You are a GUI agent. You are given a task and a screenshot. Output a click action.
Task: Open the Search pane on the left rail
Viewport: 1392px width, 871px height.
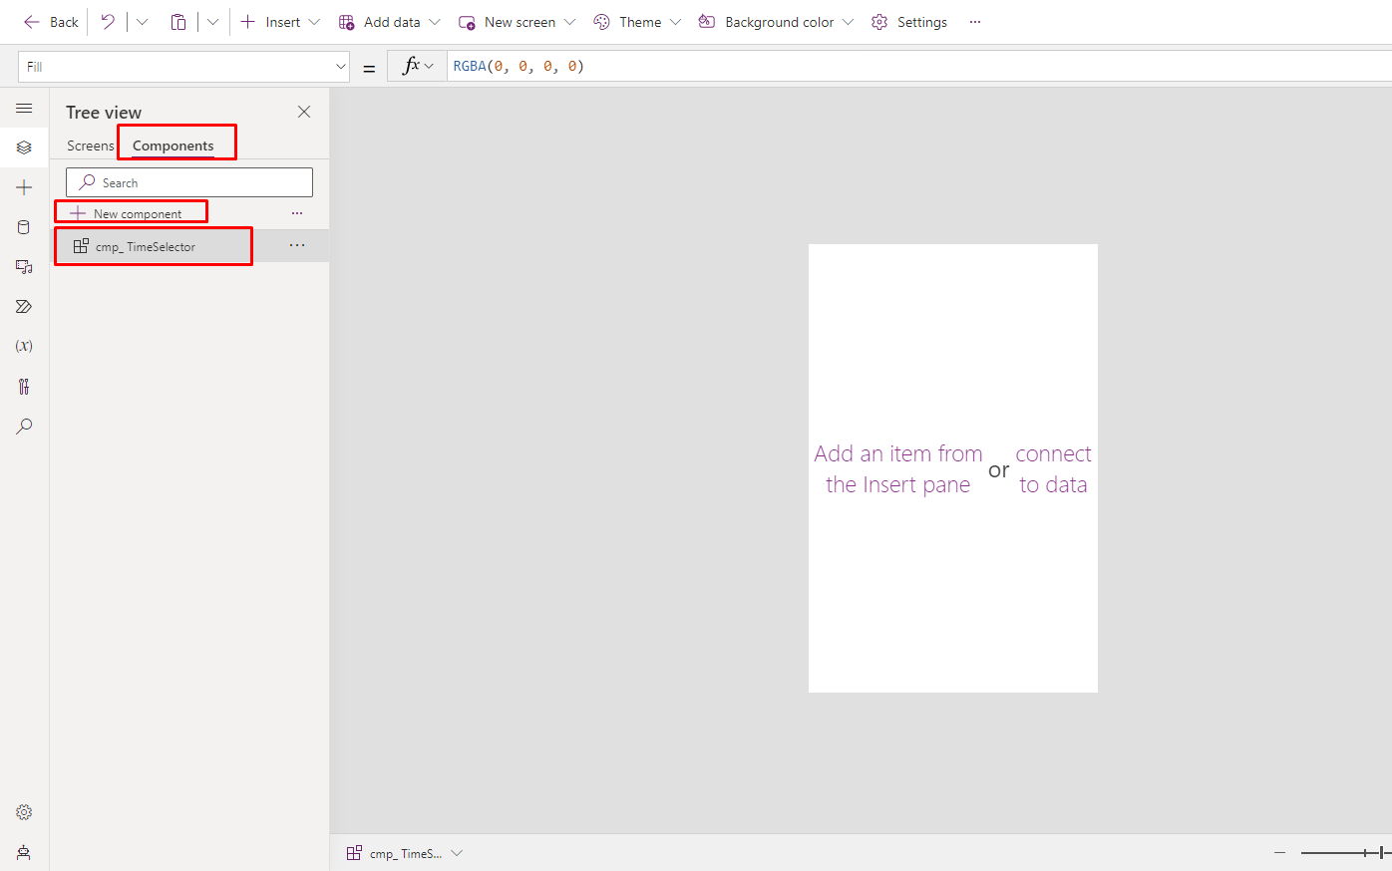(23, 426)
